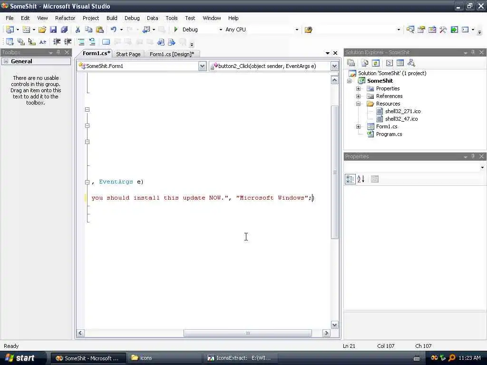The height and width of the screenshot is (365, 487).
Task: Open the Refactor menu
Action: (65, 18)
